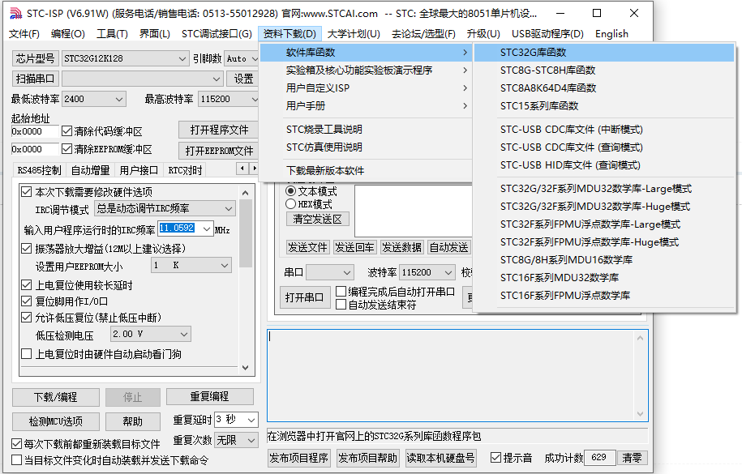Enable 编程完成后自动打开串口 checkbox
742x474 pixels.
pyautogui.click(x=341, y=292)
